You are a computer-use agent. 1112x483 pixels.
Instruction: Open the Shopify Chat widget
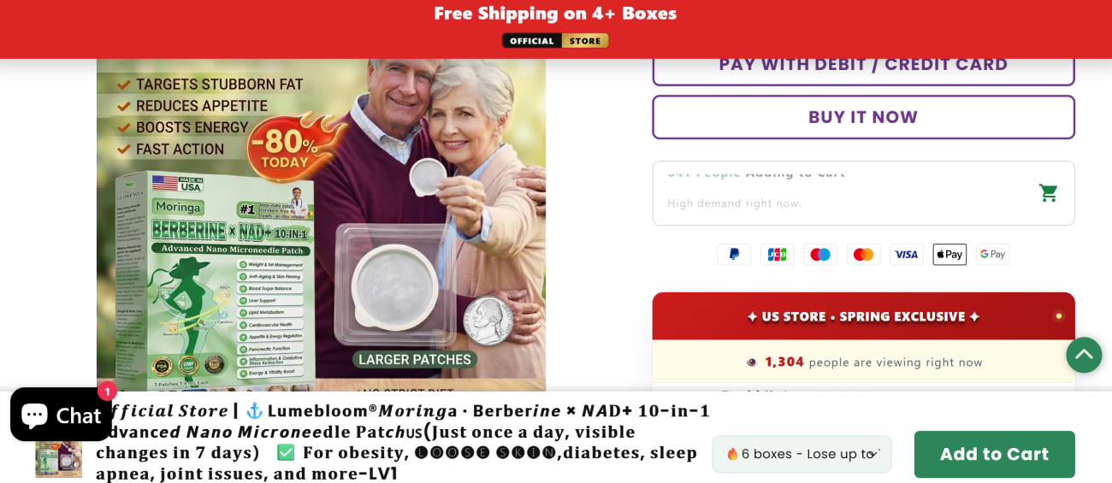(x=61, y=415)
